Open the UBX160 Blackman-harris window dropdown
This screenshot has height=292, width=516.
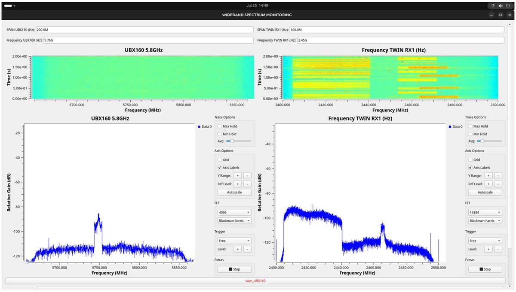click(x=234, y=221)
